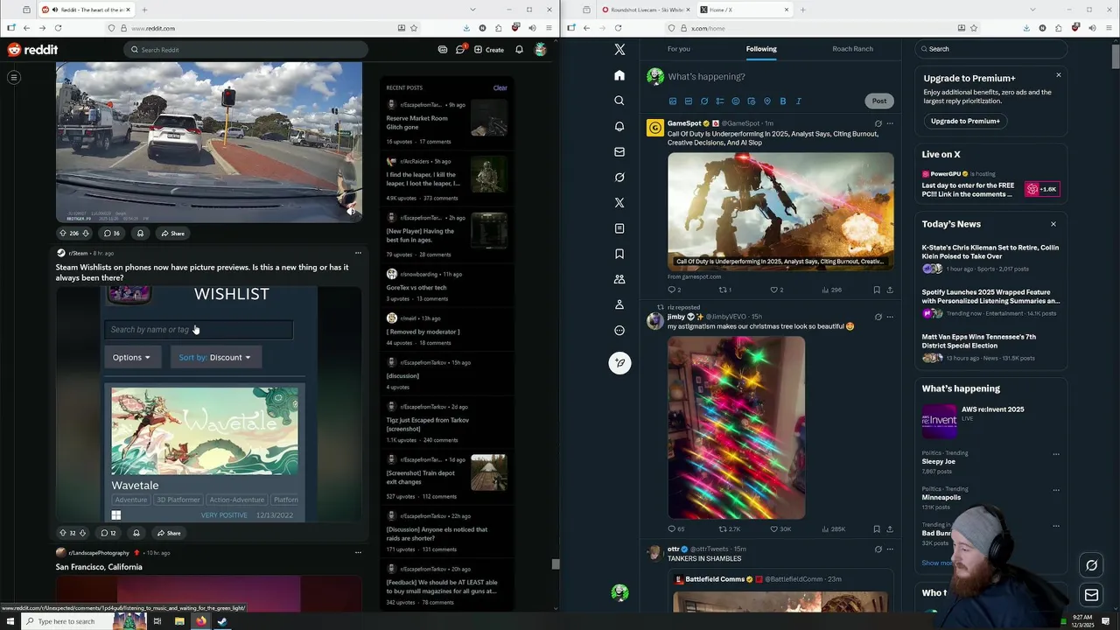Upvote the dashcam video post with 206 votes
This screenshot has height=630, width=1120.
coord(63,234)
